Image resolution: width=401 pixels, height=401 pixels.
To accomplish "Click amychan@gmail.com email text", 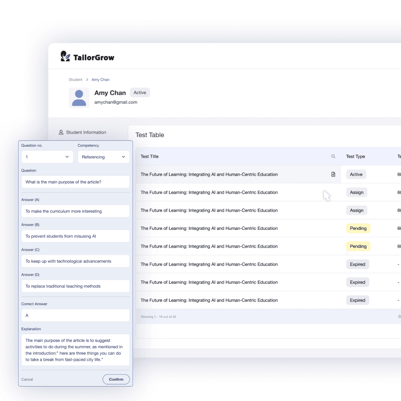I will pyautogui.click(x=115, y=102).
